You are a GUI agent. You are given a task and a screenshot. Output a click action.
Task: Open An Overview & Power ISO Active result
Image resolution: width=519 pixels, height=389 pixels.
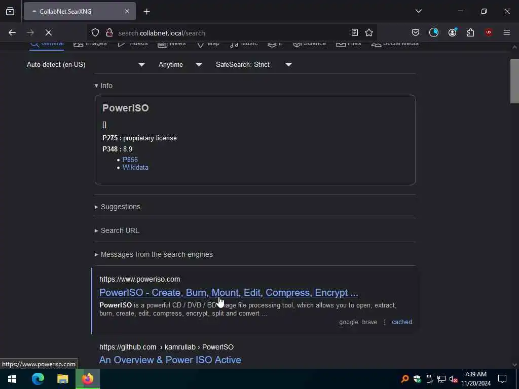[x=170, y=360]
